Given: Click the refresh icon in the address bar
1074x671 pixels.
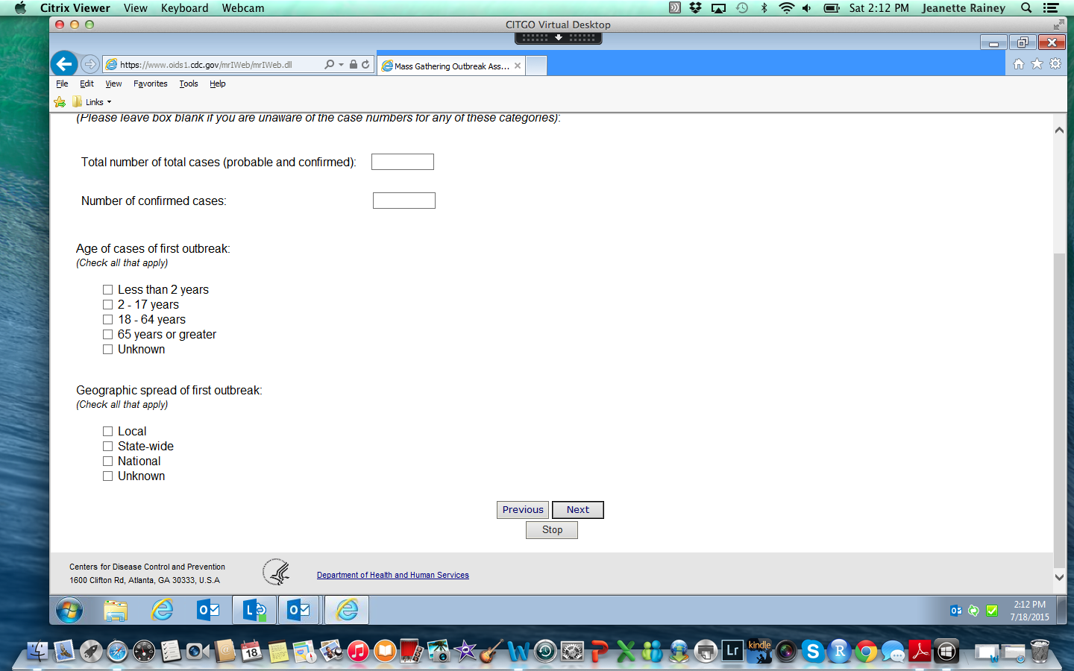Looking at the screenshot, I should 365,65.
